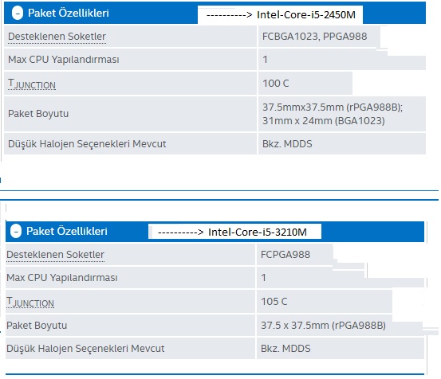The width and height of the screenshot is (441, 379).
Task: Click the TJUNCTION term in the i5-3210M table
Action: [30, 302]
